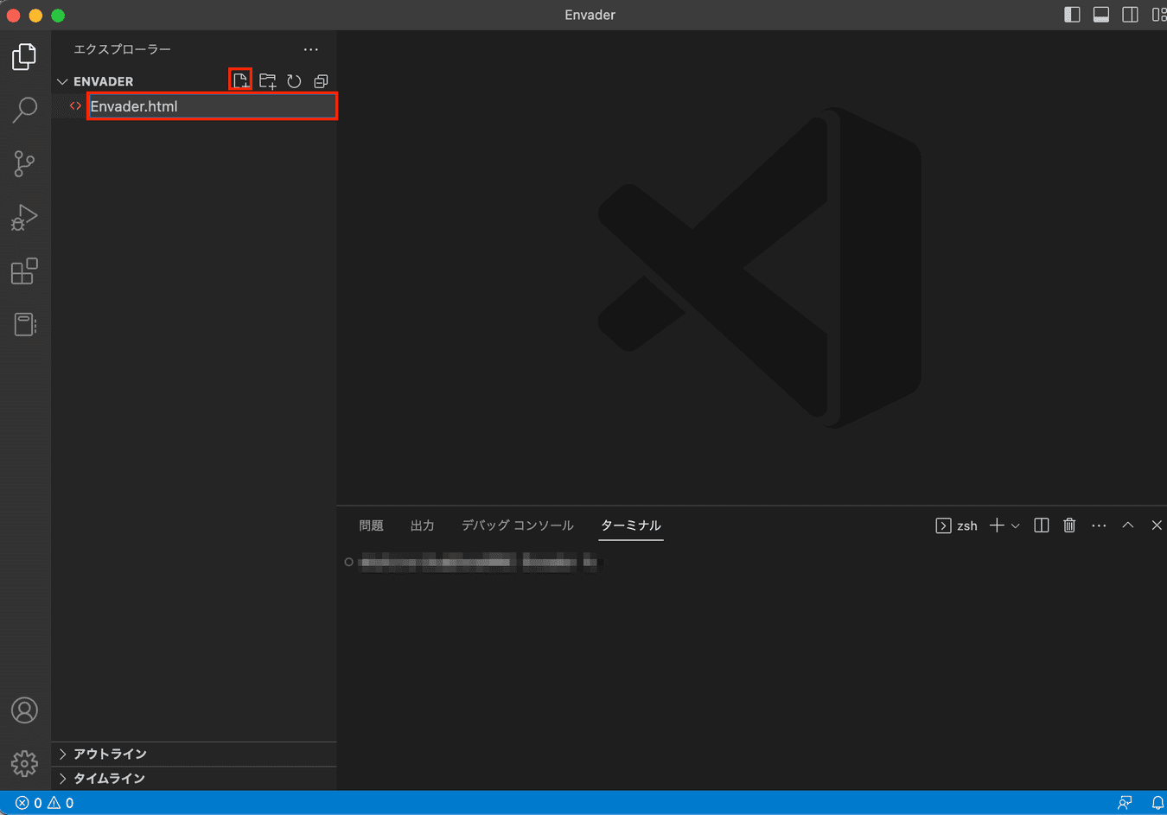1167x815 pixels.
Task: Click the エクスプローラー sidebar title
Action: pos(122,49)
